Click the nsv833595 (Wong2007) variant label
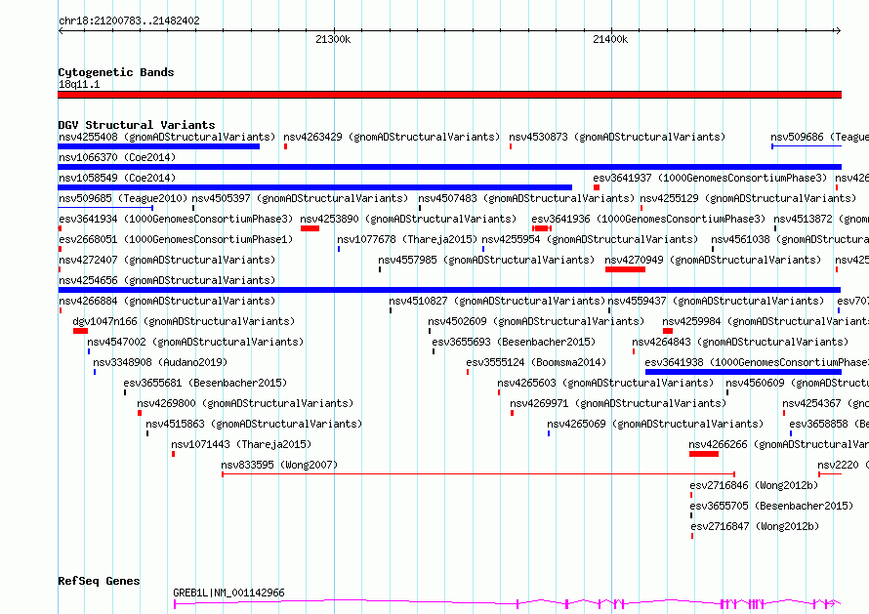The height and width of the screenshot is (614, 869). tap(279, 465)
